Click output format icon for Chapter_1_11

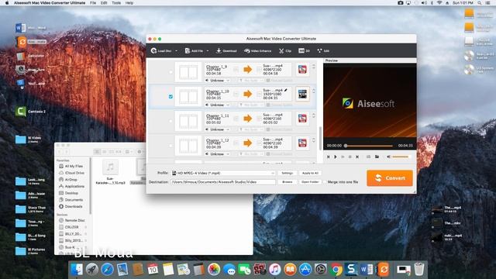tap(302, 119)
